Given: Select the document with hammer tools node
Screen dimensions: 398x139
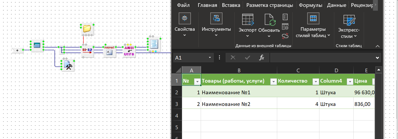Looking at the screenshot, I should click(x=67, y=65).
